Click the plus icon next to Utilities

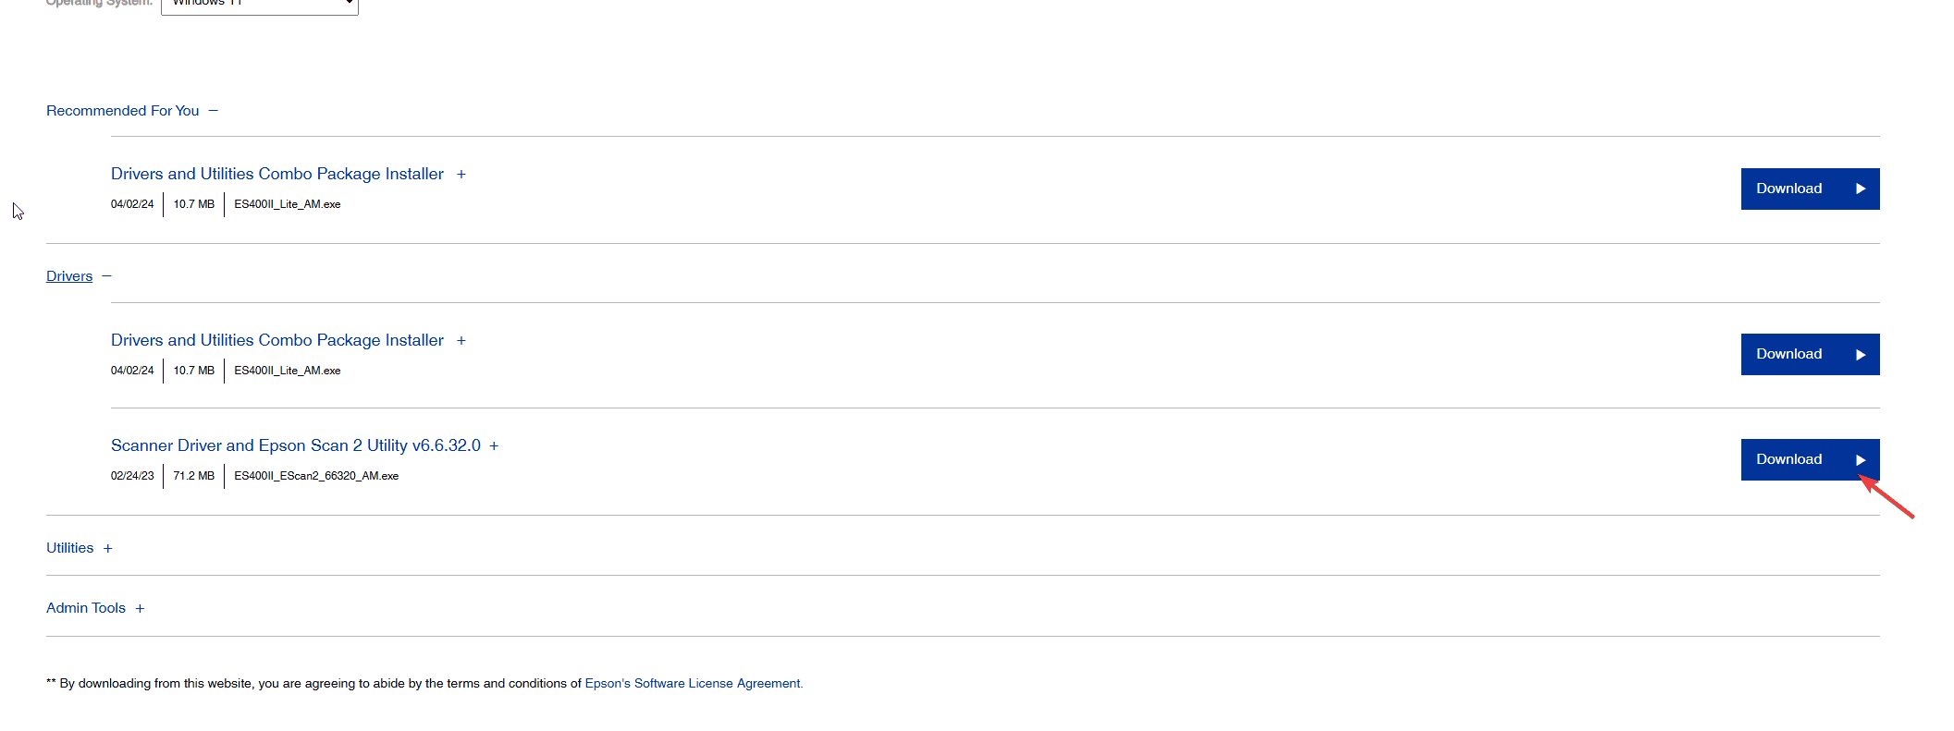coord(108,549)
